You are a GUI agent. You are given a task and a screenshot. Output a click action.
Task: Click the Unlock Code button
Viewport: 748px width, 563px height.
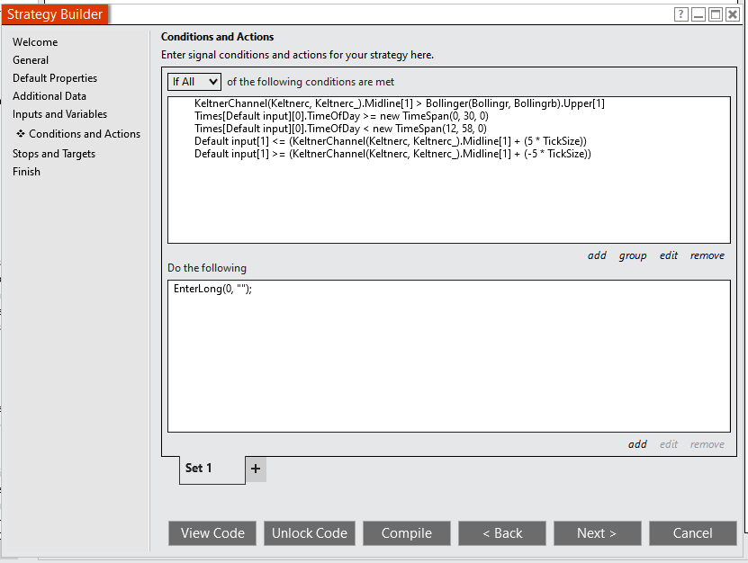click(x=310, y=533)
